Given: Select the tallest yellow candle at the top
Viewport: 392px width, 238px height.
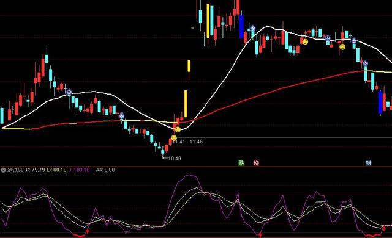Looking at the screenshot, I should (x=208, y=21).
